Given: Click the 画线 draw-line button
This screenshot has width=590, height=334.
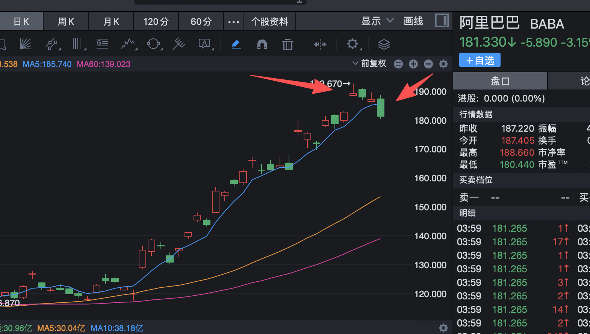Looking at the screenshot, I should [x=413, y=21].
